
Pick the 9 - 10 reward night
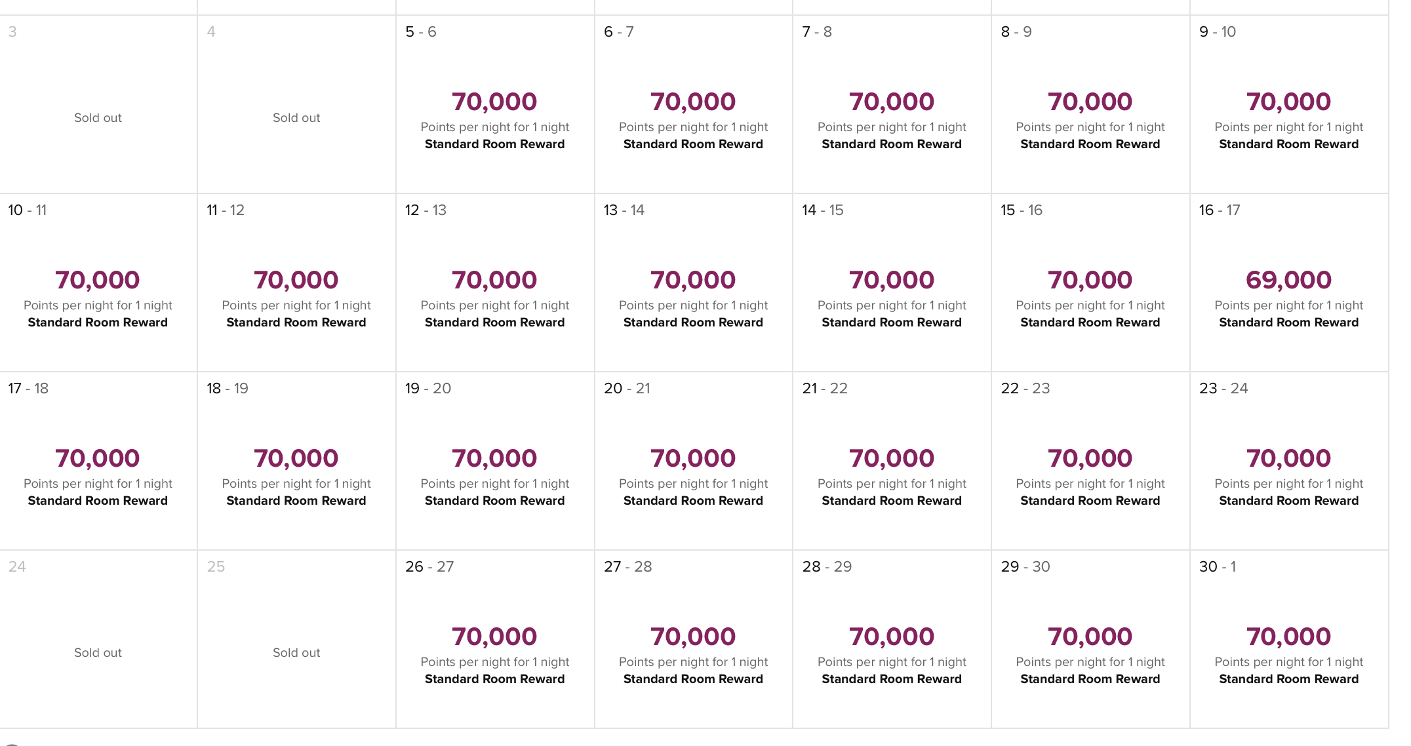pos(1288,105)
